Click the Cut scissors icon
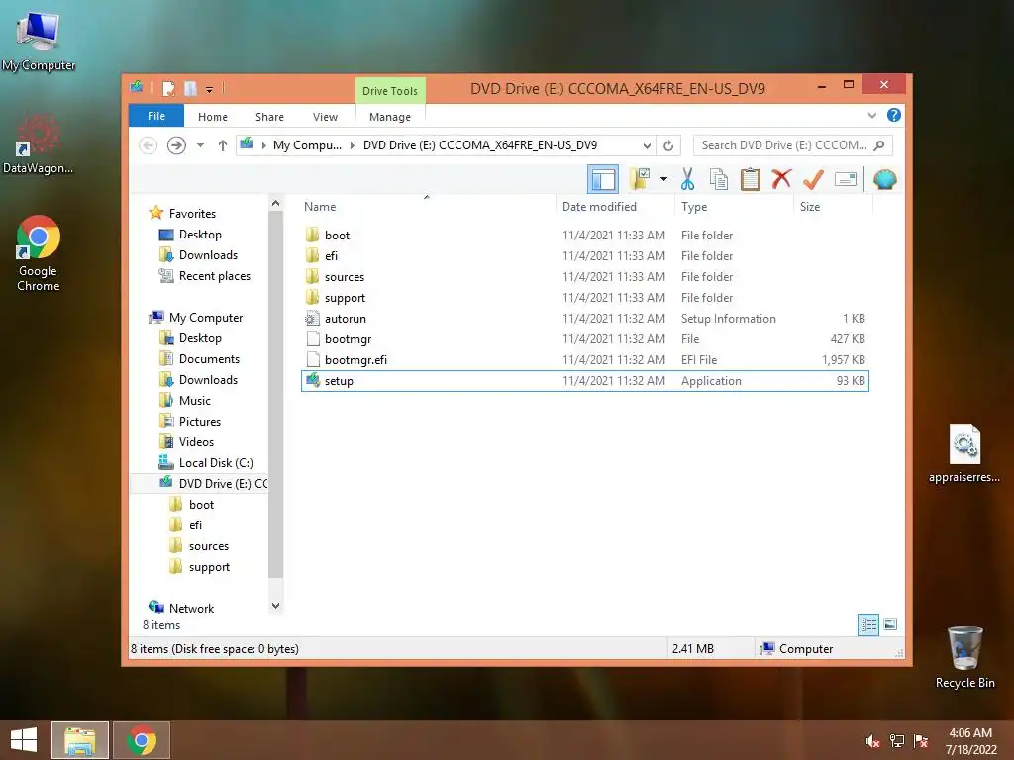Image resolution: width=1014 pixels, height=760 pixels. click(687, 179)
